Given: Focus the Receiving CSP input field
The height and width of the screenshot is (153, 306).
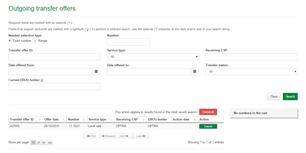Looking at the screenshot, I should [252, 56].
